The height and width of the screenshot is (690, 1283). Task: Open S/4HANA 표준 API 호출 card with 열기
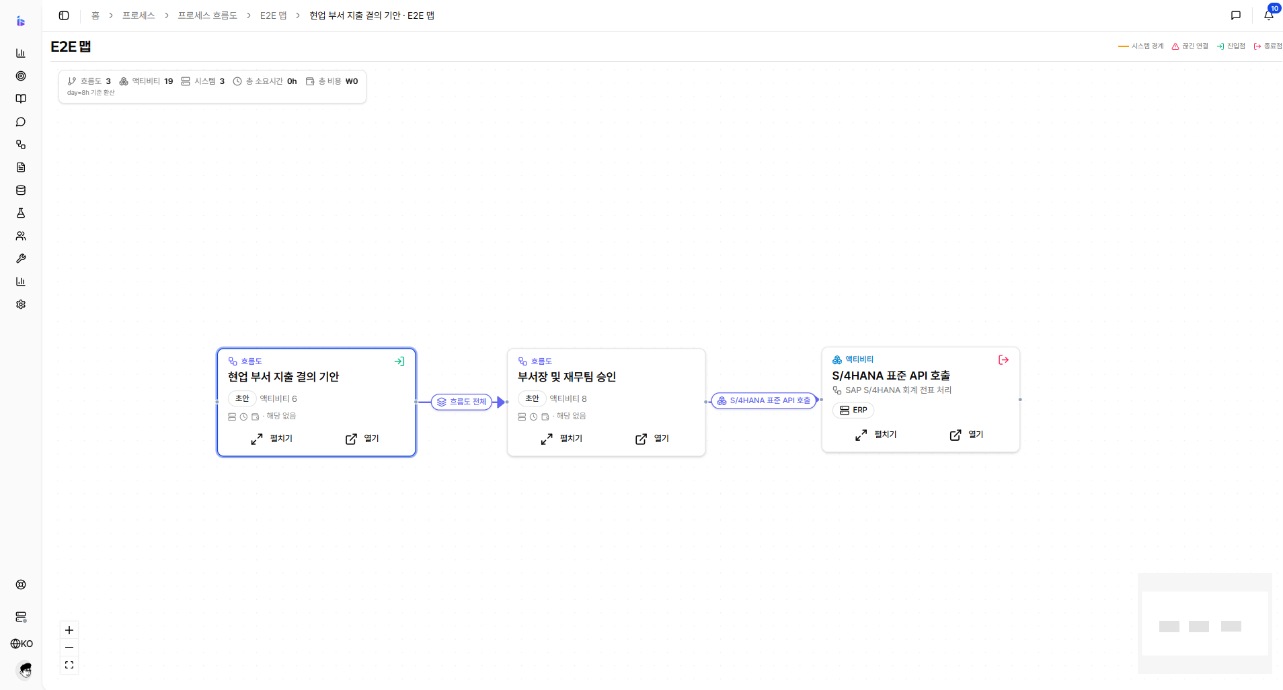[966, 435]
